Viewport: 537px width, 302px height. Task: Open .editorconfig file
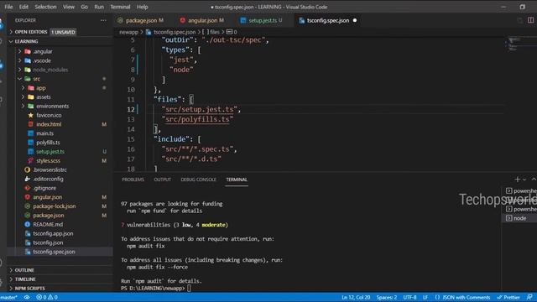point(48,179)
